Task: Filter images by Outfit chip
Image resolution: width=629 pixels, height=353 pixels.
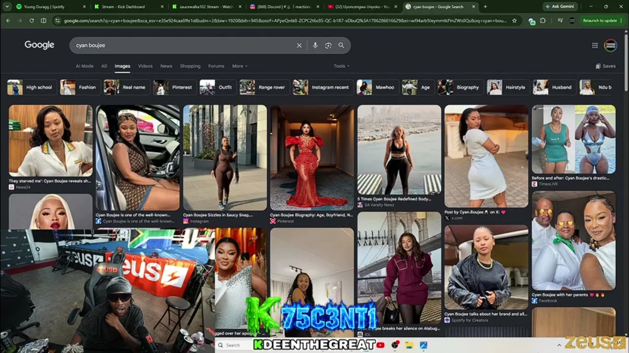Action: tap(217, 87)
